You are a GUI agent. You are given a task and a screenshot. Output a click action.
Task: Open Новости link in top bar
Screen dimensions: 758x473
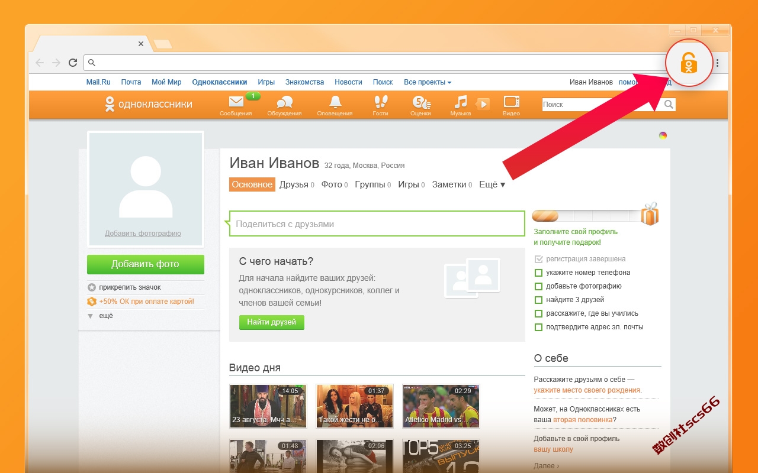tap(348, 82)
